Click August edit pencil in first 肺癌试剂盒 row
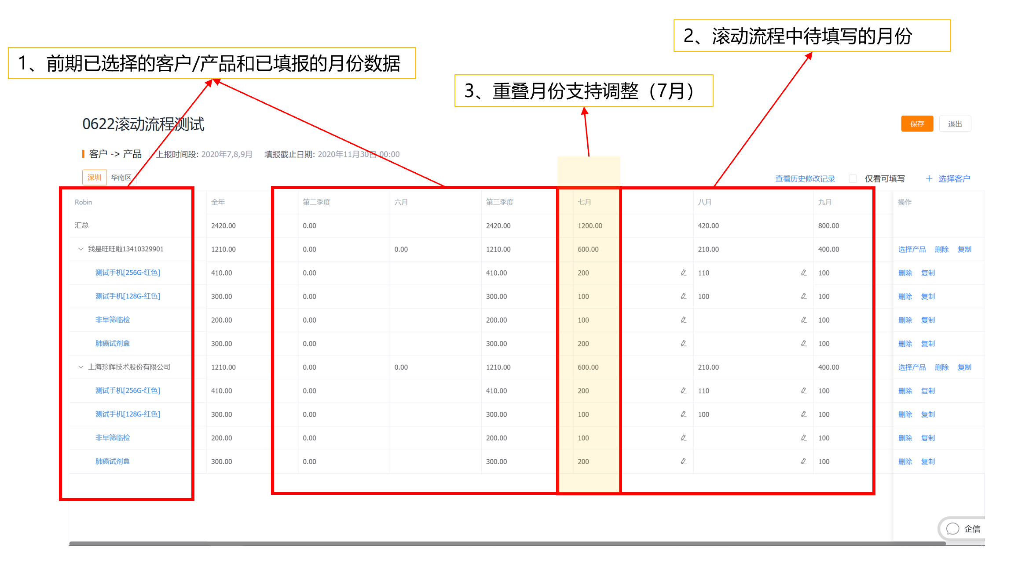The image size is (1018, 574). [803, 344]
